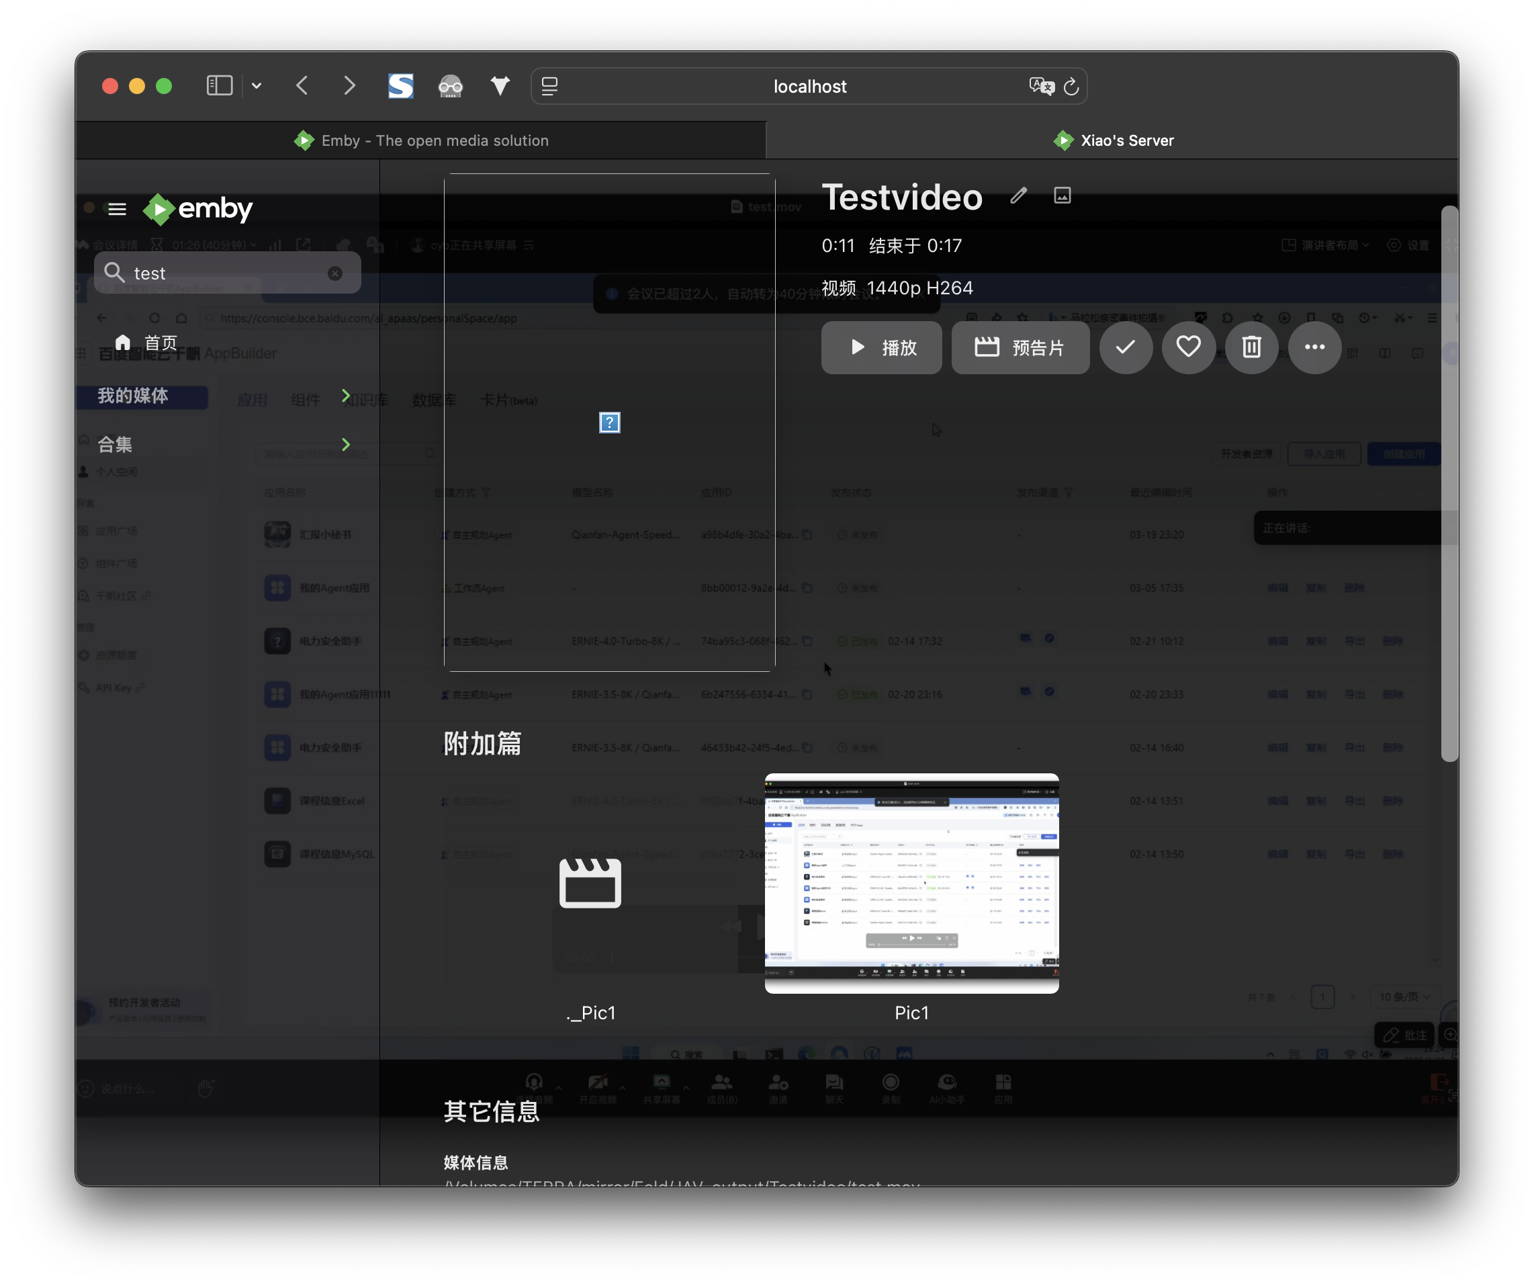This screenshot has height=1286, width=1534.
Task: Mark Testvideo as favorite with the heart
Action: (1187, 348)
